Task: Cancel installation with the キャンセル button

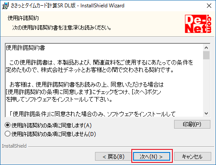Action: [x=193, y=156]
